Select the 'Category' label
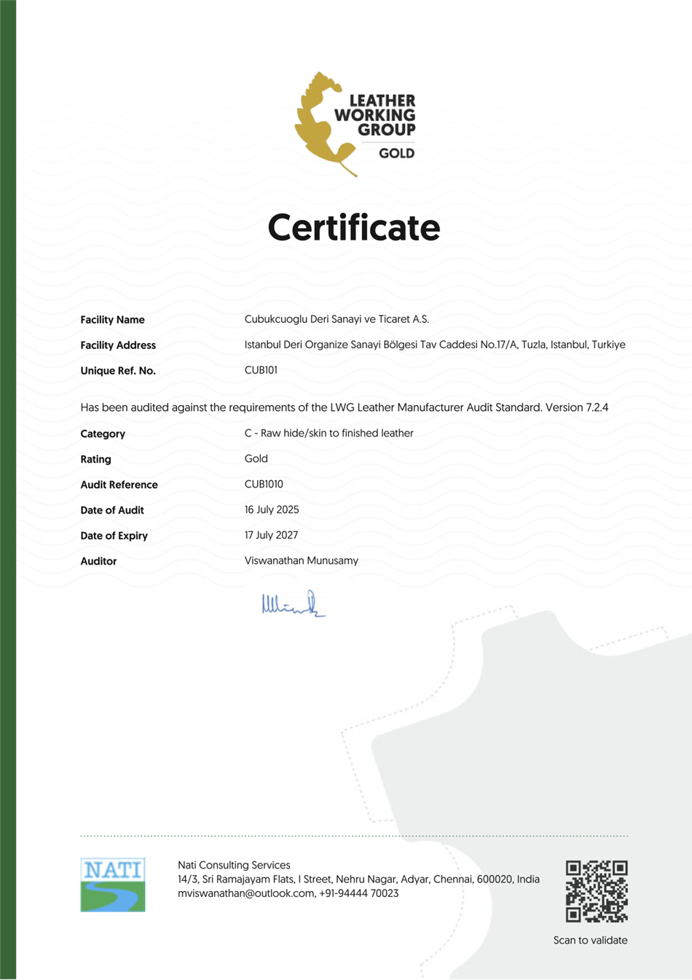The image size is (692, 980). pos(103,434)
